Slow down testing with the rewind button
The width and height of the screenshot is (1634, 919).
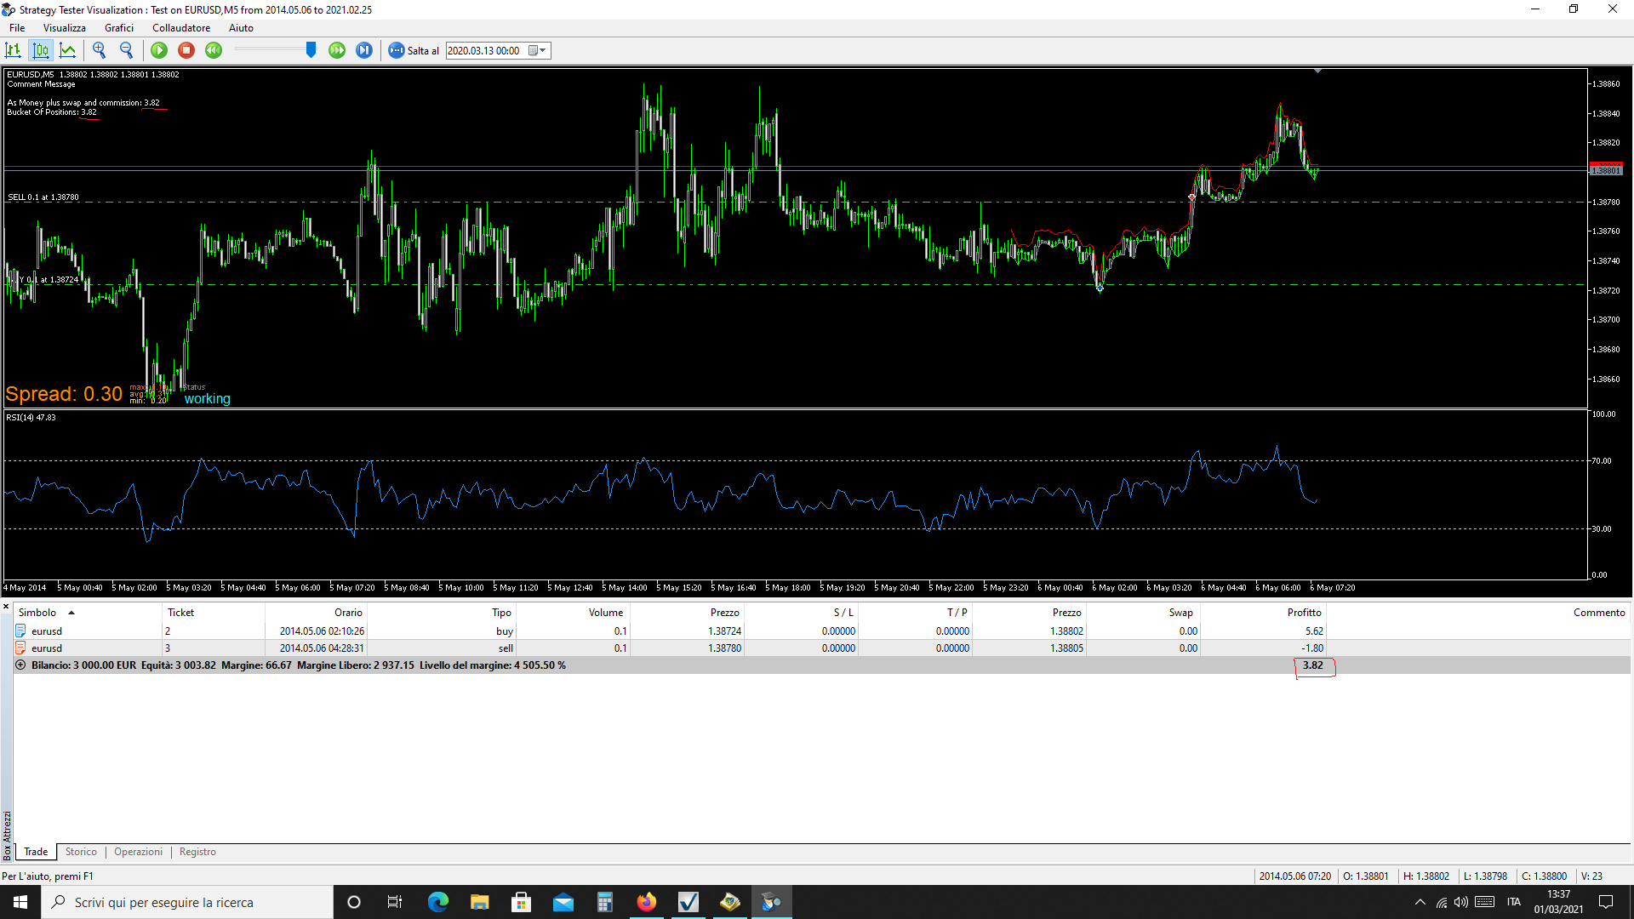coord(214,50)
